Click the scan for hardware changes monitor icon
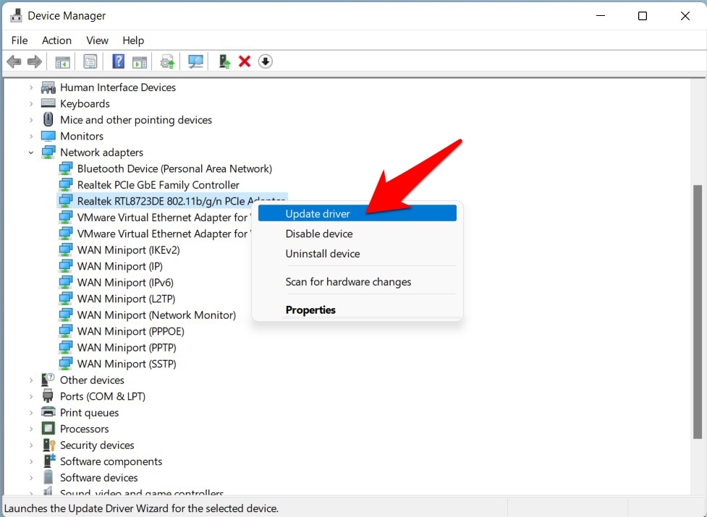This screenshot has width=707, height=517. point(195,61)
